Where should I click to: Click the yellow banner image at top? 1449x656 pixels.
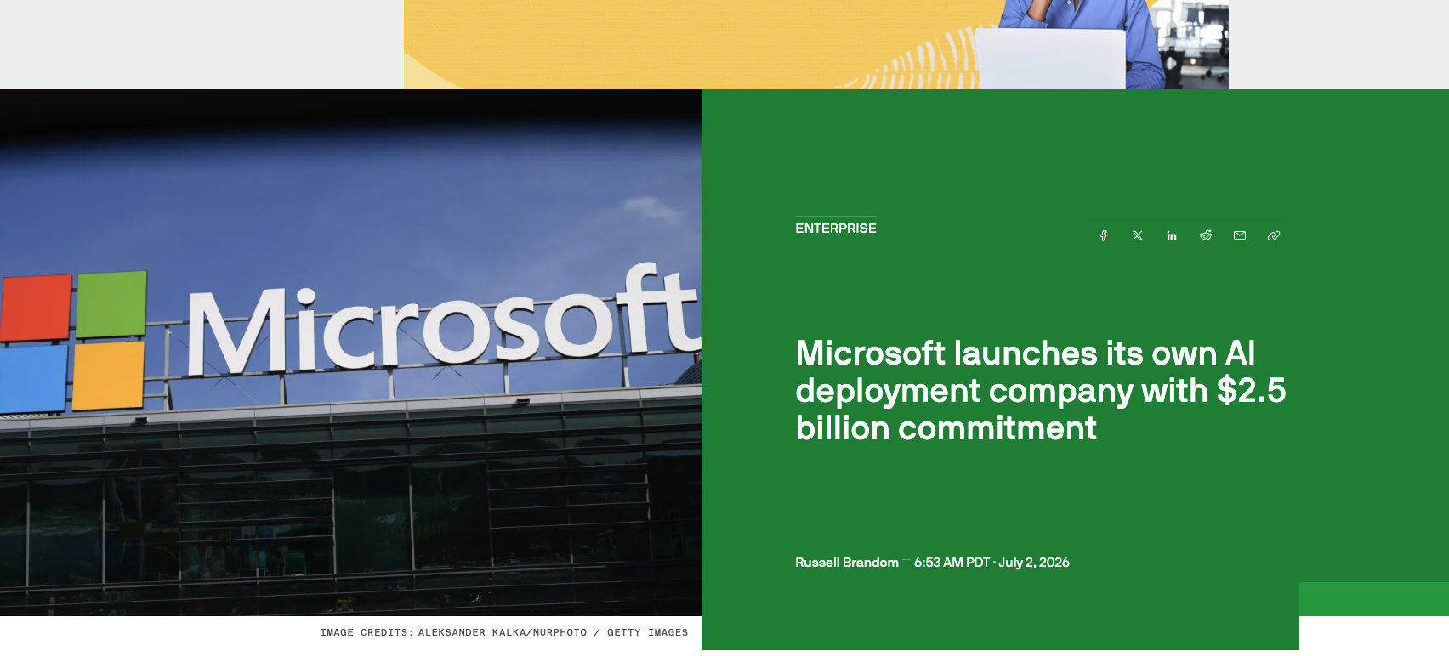(816, 44)
